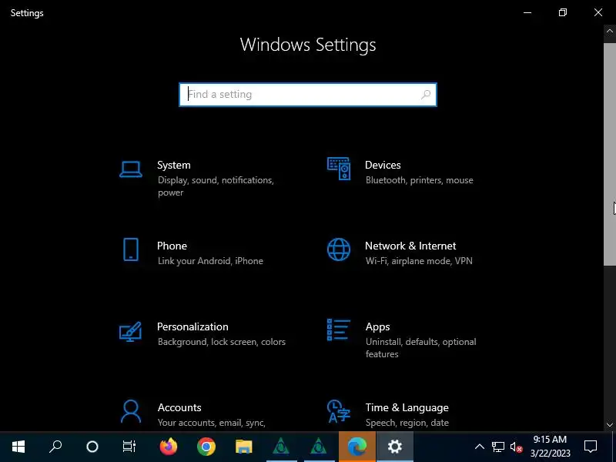Launch Firefox from the taskbar
The height and width of the screenshot is (462, 616).
click(x=169, y=447)
